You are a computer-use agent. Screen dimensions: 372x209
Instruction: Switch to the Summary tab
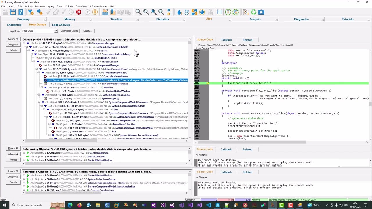pos(24,19)
